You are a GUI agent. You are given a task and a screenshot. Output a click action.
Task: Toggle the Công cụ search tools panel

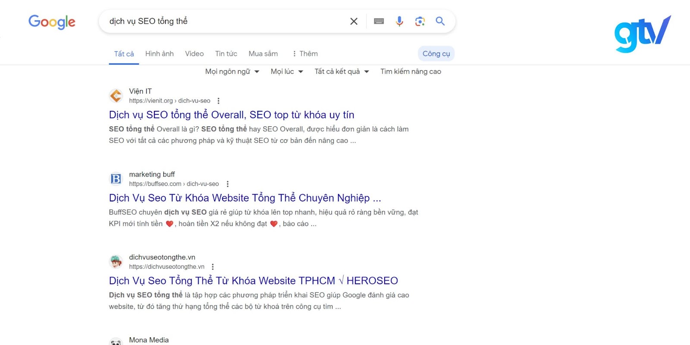436,53
